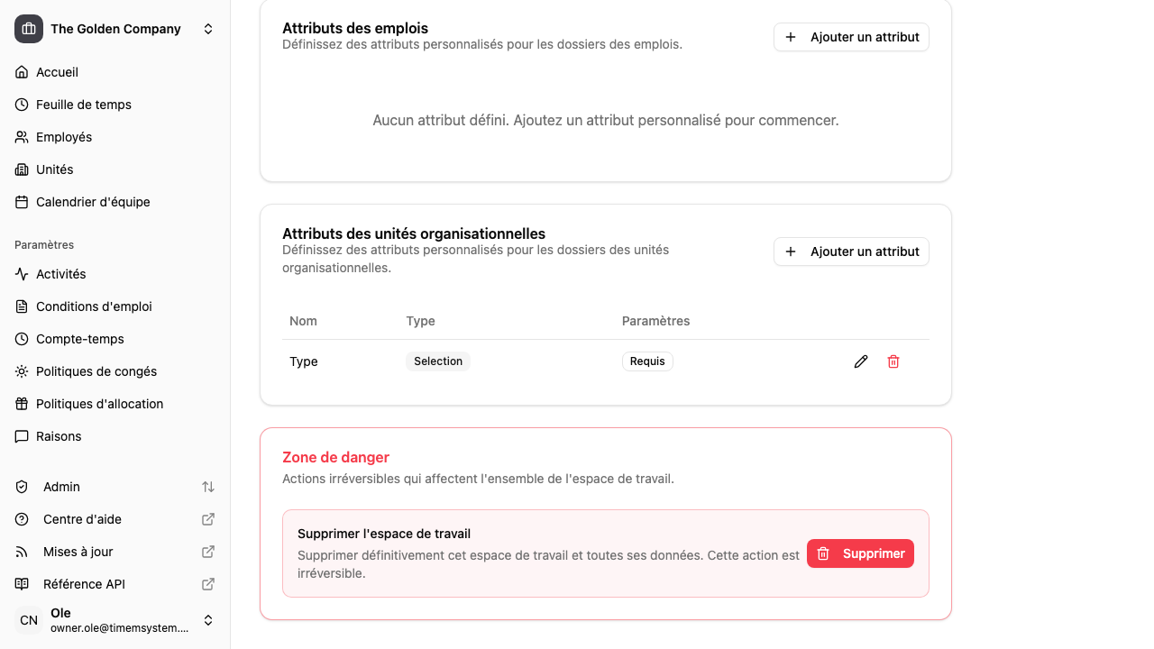
Task: Click the red Supprimer button in Zone de danger
Action: [860, 553]
